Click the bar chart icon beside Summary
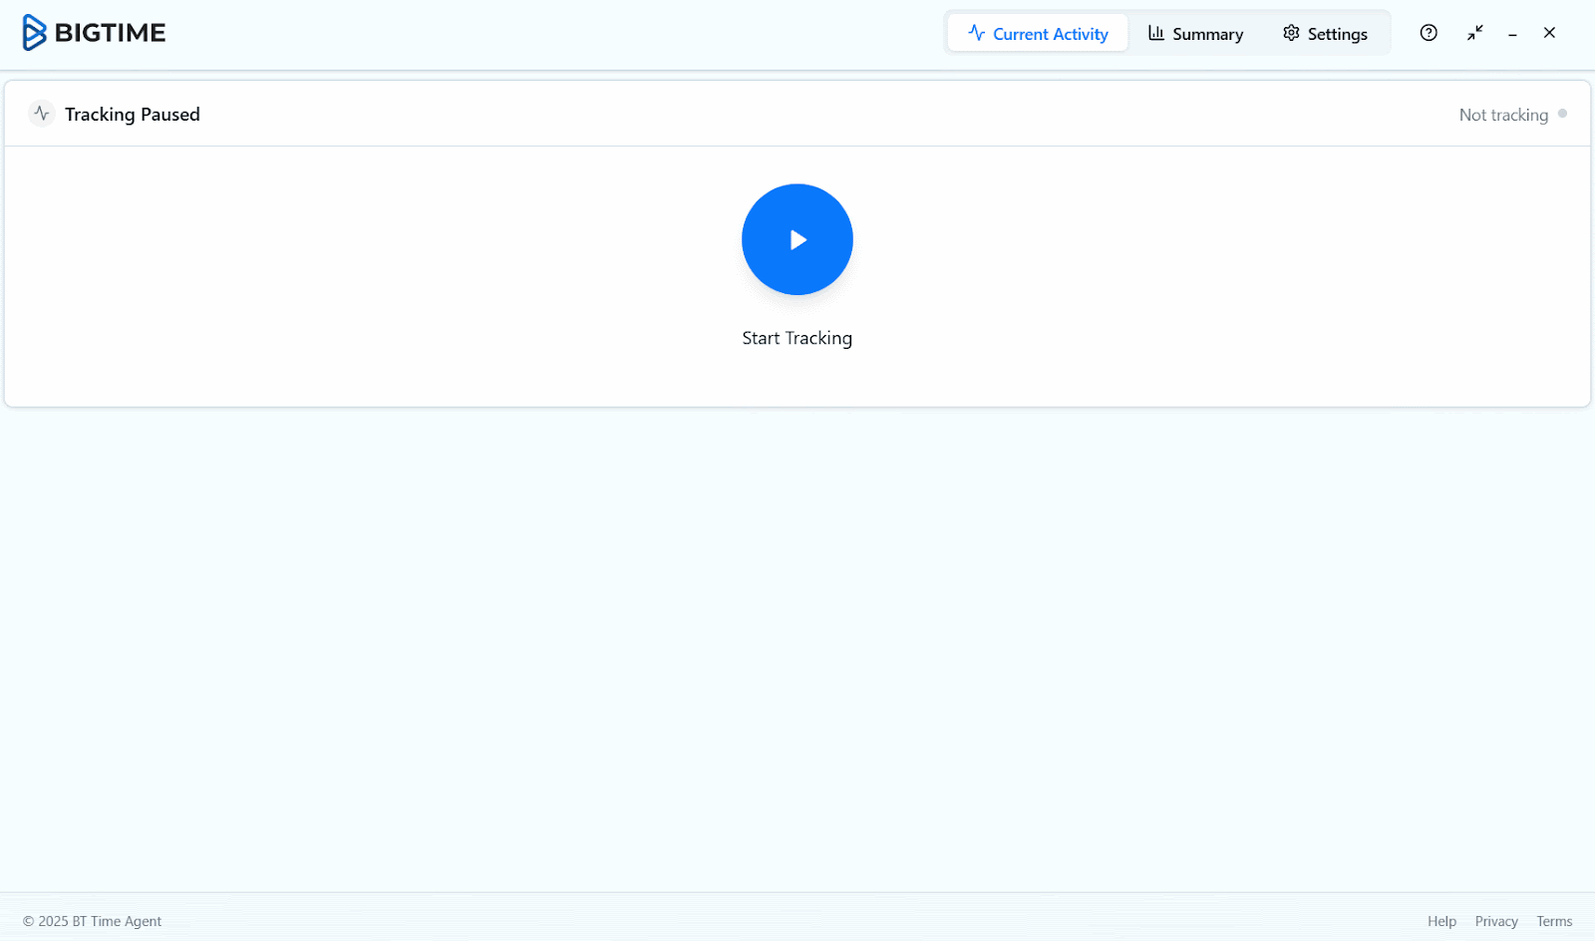 [x=1156, y=33]
